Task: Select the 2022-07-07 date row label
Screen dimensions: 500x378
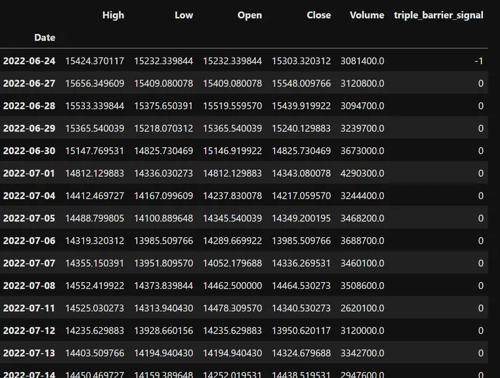Action: pyautogui.click(x=29, y=263)
